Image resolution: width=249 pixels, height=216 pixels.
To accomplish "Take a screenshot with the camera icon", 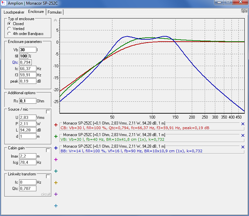I will tap(244, 11).
